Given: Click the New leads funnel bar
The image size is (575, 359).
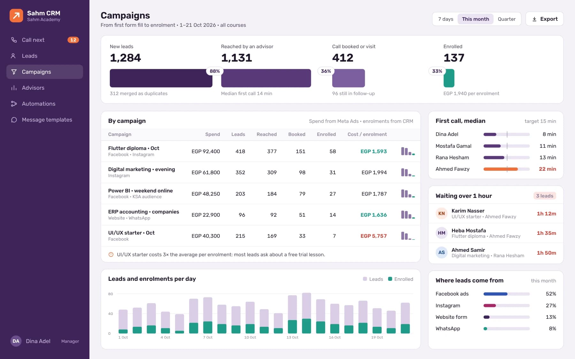Looking at the screenshot, I should point(161,78).
